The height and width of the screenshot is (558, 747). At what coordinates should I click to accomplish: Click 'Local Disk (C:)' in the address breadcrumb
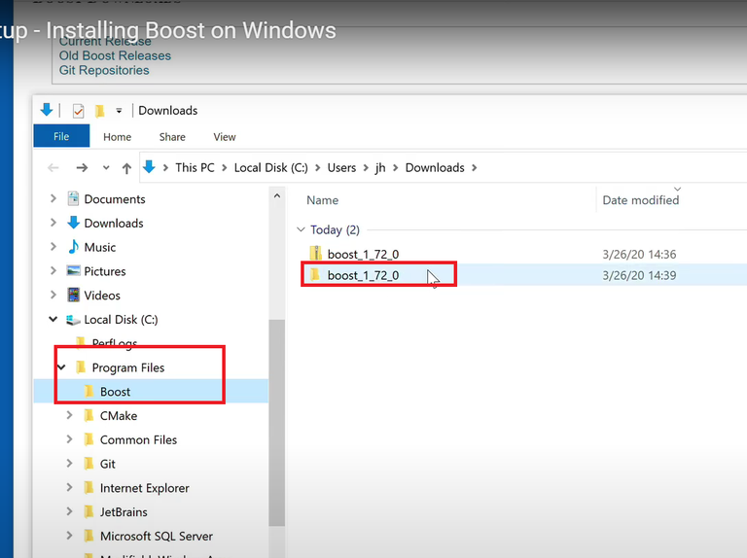coord(270,167)
